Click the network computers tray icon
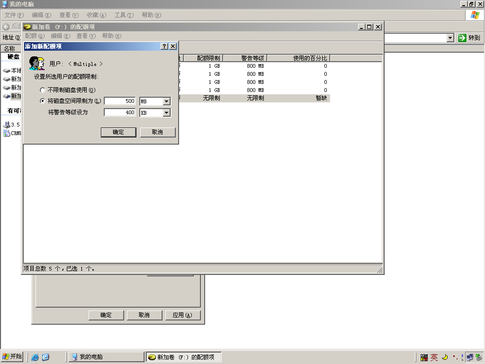Screen dimensions: 485x364 [x=470, y=357]
